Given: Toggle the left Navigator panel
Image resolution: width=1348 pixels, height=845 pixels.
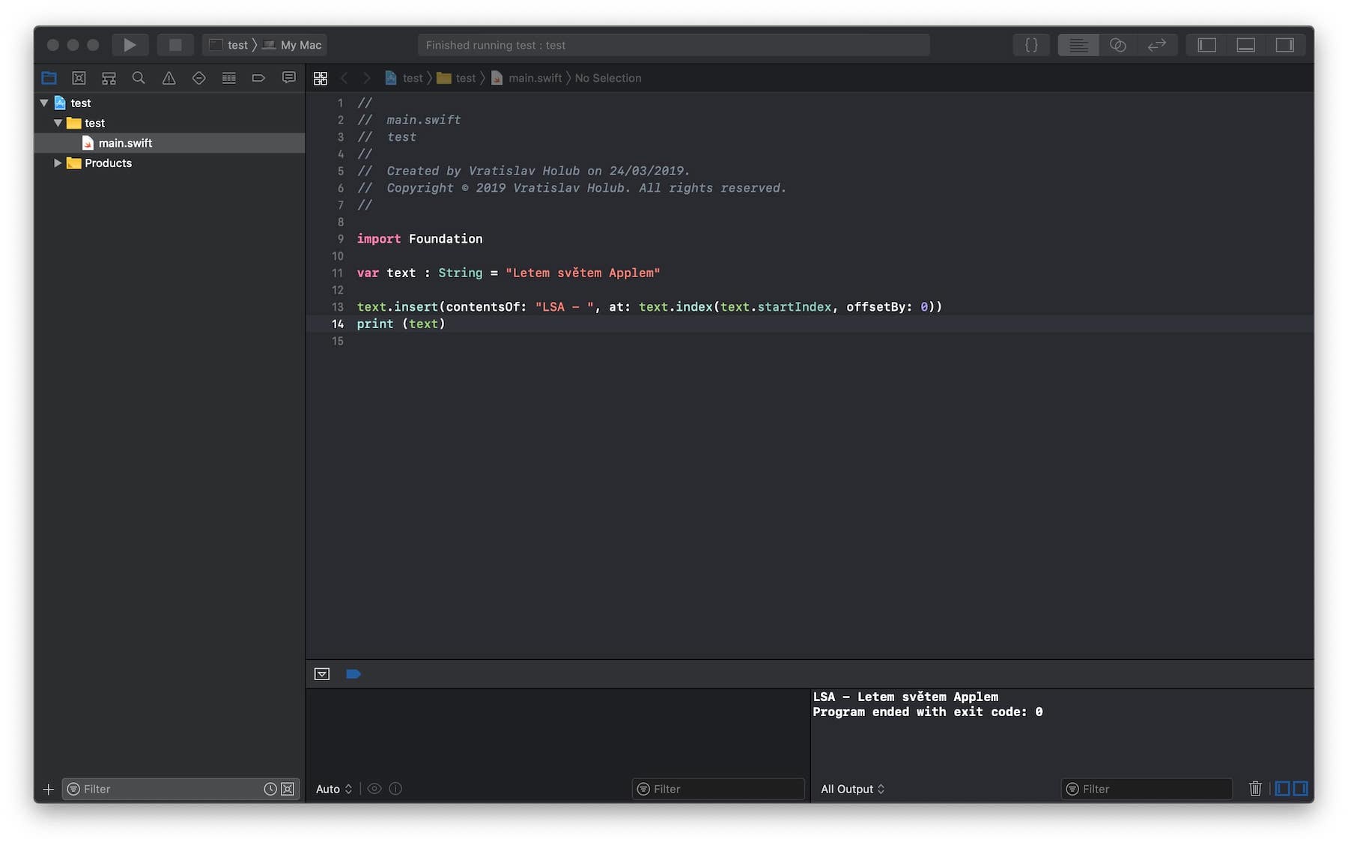Looking at the screenshot, I should coord(1206,45).
